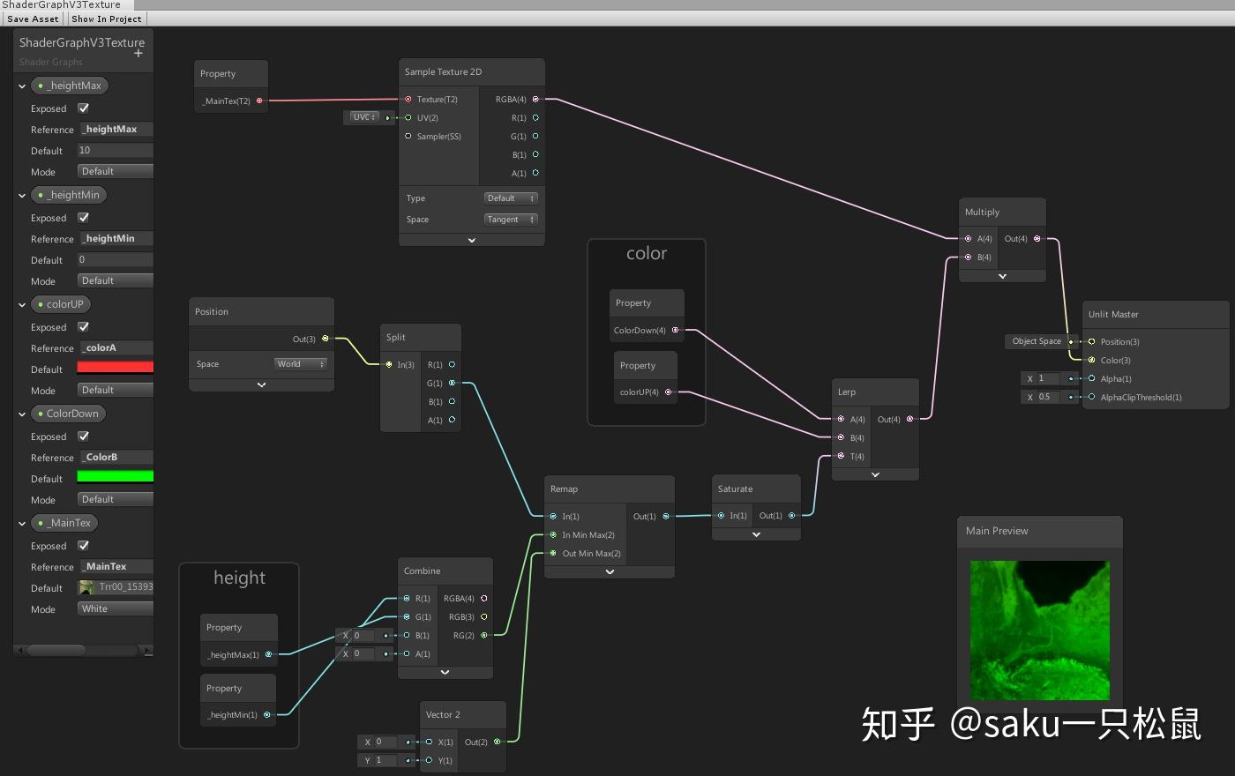
Task: Click Remap Out(1) output port
Action: click(x=666, y=517)
